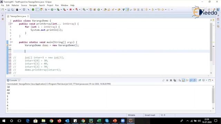Click the External Tools run icon

[x=64, y=10]
